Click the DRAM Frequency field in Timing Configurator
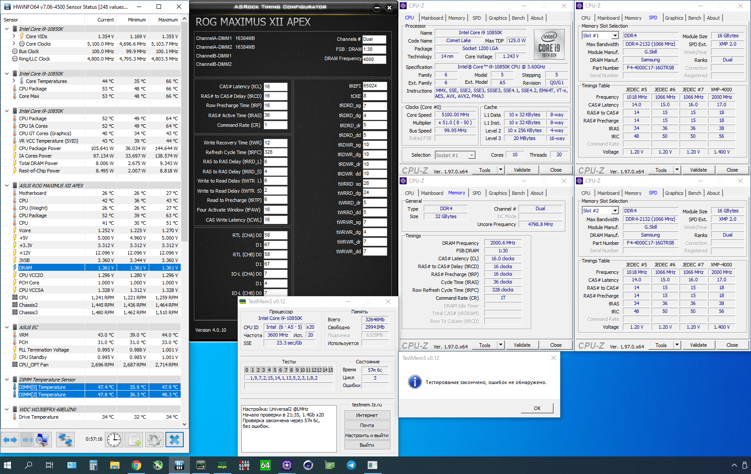Screen dimensions: 751x474 click(374, 59)
